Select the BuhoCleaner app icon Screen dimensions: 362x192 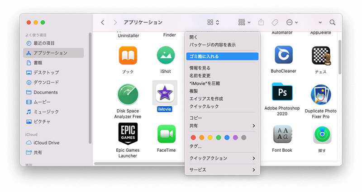[x=284, y=55]
